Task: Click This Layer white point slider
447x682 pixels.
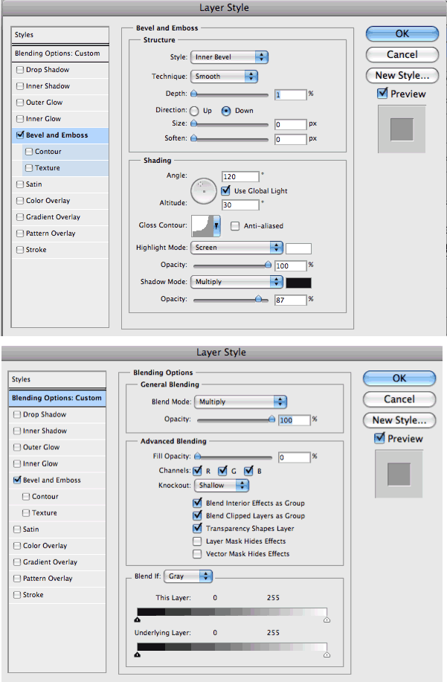Action: coord(327,620)
